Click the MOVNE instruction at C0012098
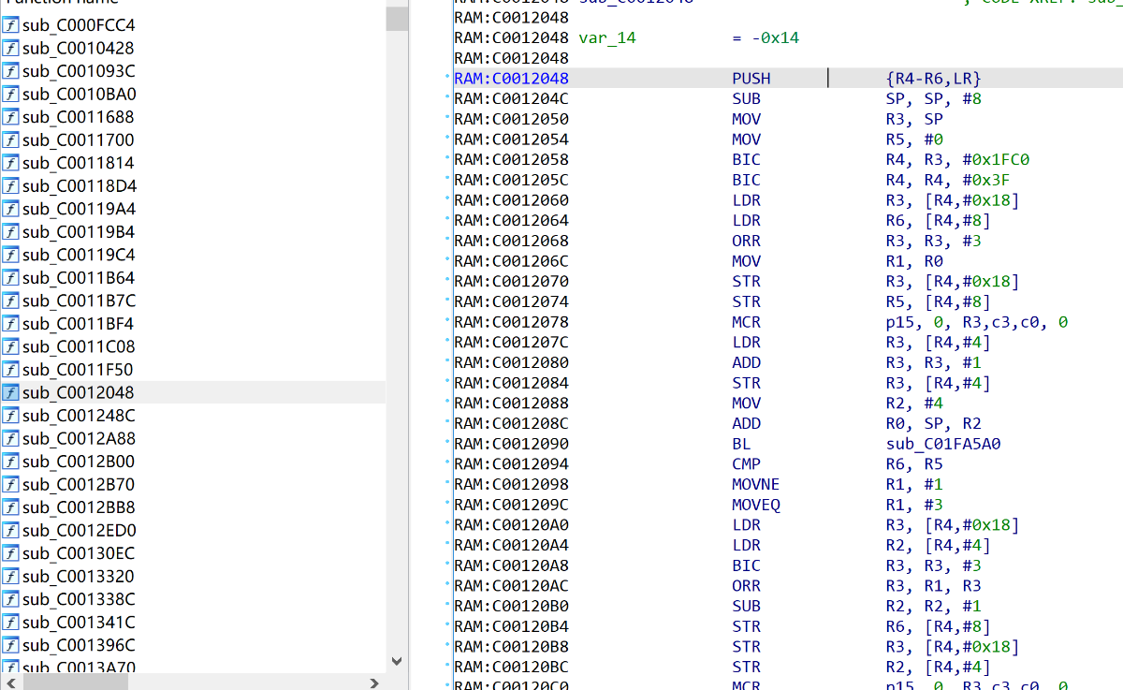This screenshot has height=690, width=1123. [756, 484]
